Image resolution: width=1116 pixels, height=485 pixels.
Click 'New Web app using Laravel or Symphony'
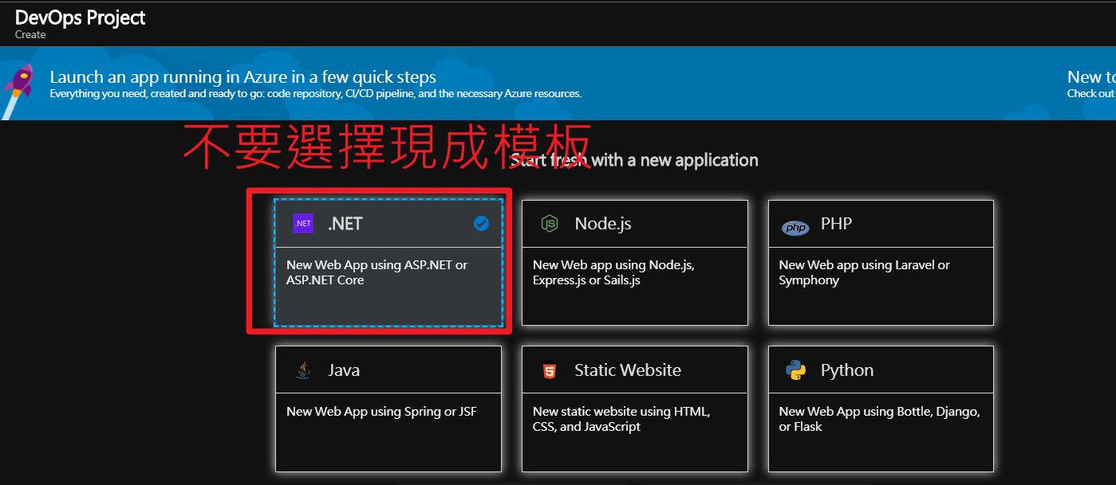point(864,272)
